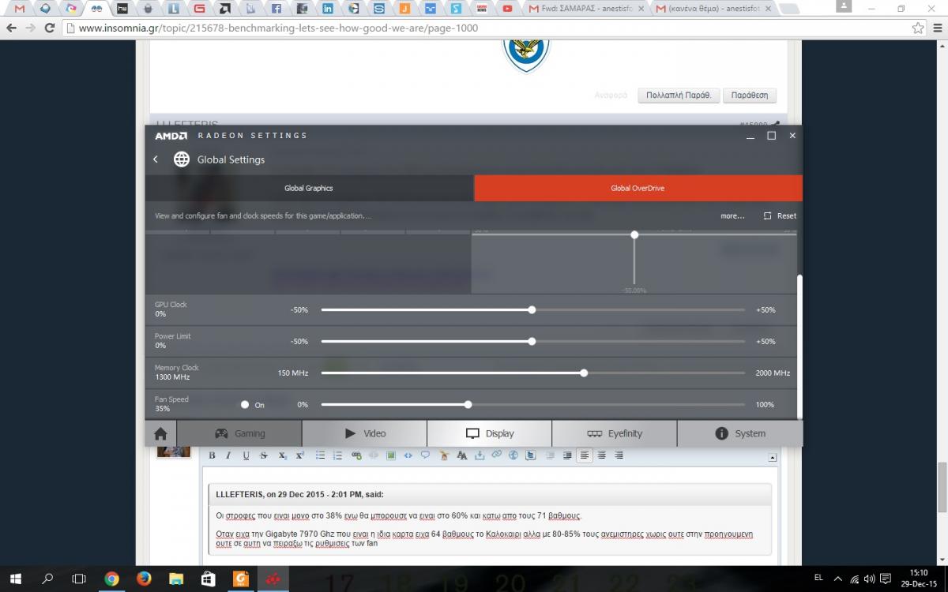Open the volume control in tray
This screenshot has height=592, width=948.
pos(870,579)
